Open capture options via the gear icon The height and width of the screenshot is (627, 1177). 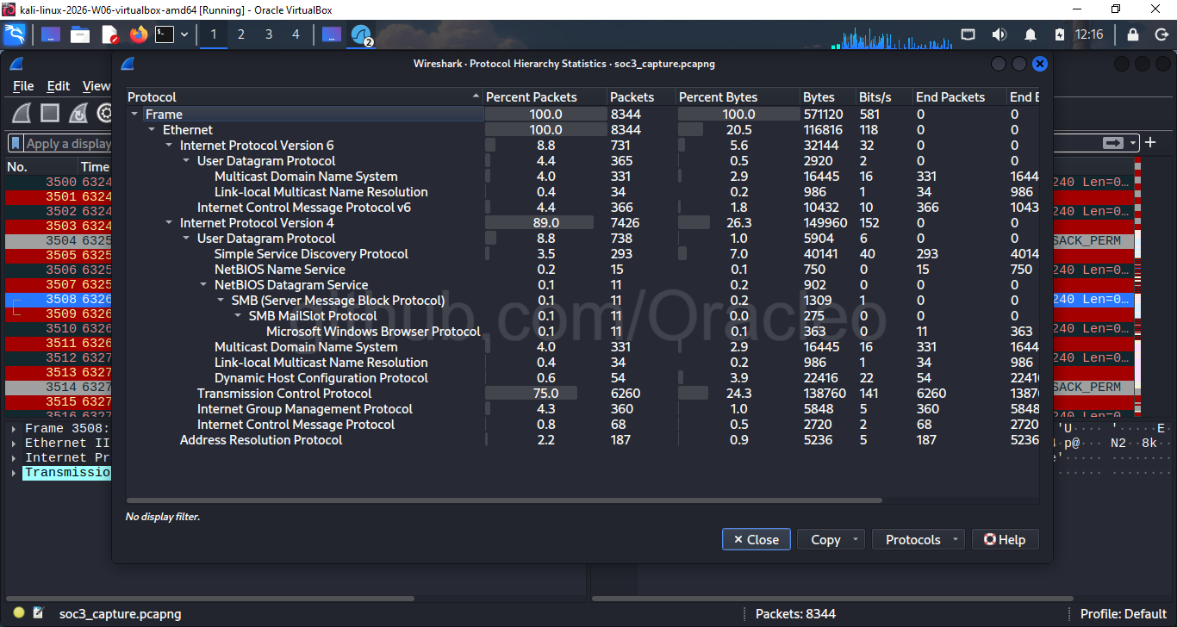pyautogui.click(x=103, y=113)
